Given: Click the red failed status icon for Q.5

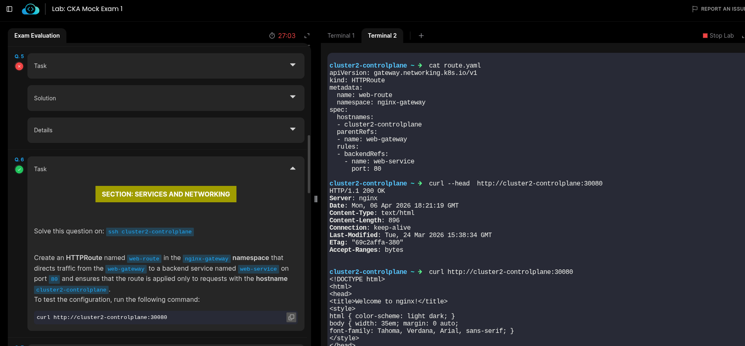Looking at the screenshot, I should pos(19,66).
